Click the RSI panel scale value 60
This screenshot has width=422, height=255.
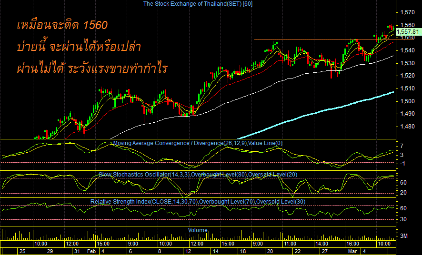point(403,208)
